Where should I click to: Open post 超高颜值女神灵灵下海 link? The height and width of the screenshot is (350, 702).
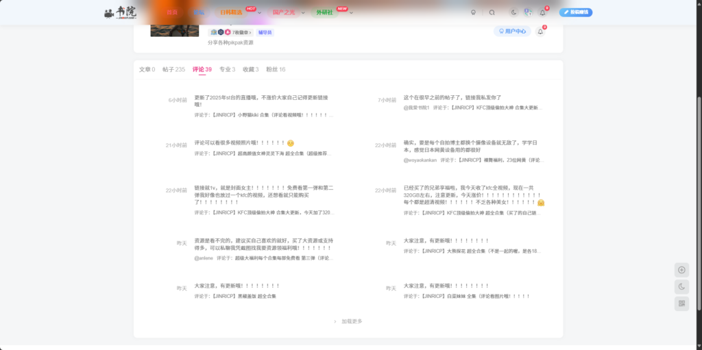pos(273,153)
